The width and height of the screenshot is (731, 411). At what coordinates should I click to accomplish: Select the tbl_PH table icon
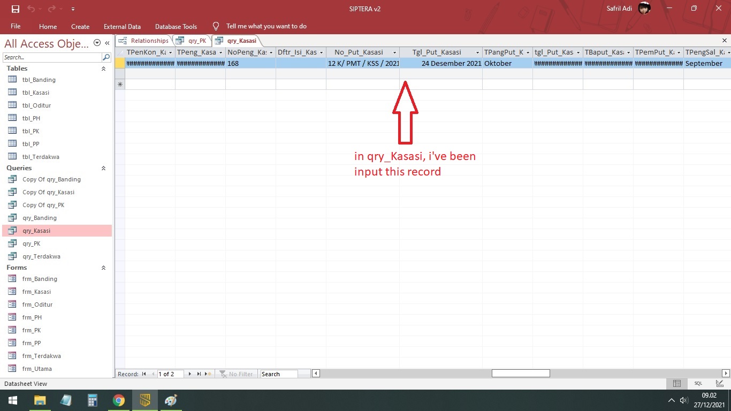[x=12, y=118]
